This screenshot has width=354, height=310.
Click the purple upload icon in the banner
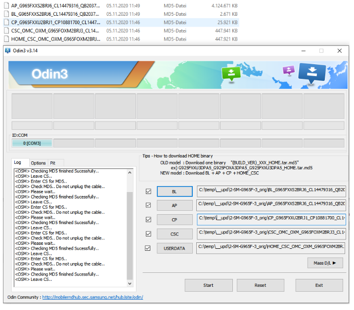click(289, 70)
